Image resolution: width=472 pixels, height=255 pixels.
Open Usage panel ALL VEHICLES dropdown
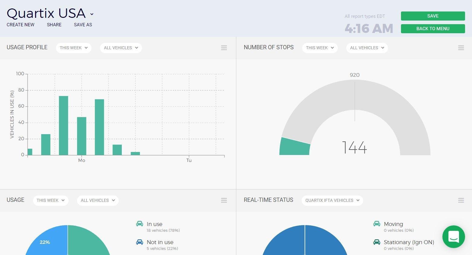click(98, 200)
